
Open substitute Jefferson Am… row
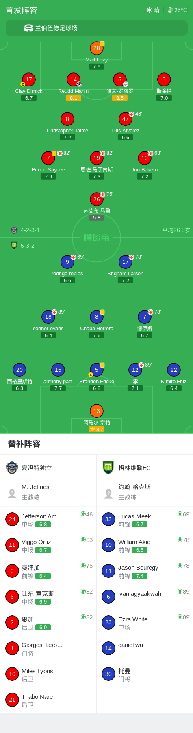point(48,520)
